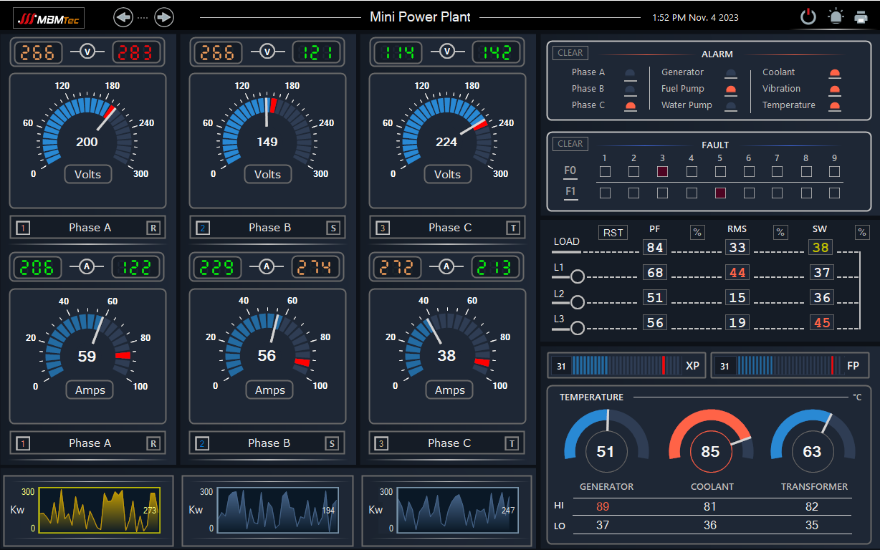Click the Phase B voltage gauge reading 149
This screenshot has height=550, width=880.
[267, 141]
